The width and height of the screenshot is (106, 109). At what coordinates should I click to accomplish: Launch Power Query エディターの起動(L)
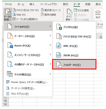pyautogui.click(x=28, y=82)
